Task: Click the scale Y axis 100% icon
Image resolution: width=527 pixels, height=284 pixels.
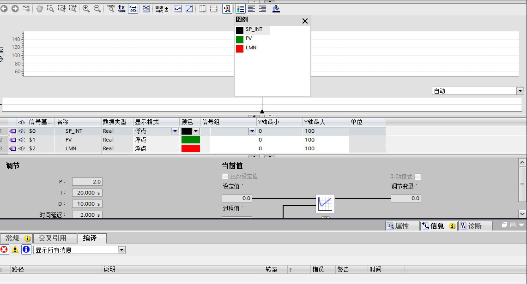Action: [121, 8]
